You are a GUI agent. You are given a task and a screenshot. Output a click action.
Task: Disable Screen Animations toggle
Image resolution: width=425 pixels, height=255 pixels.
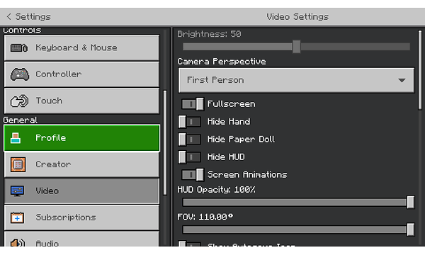click(193, 174)
